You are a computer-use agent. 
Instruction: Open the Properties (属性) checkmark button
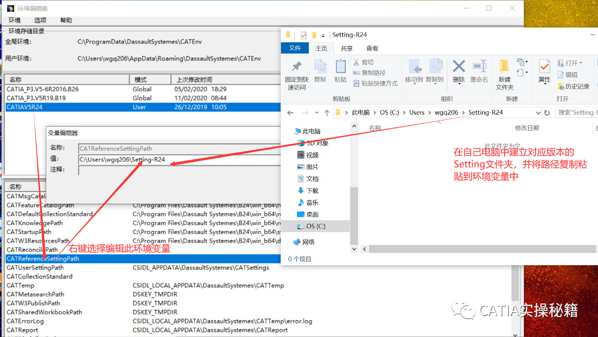(x=544, y=67)
